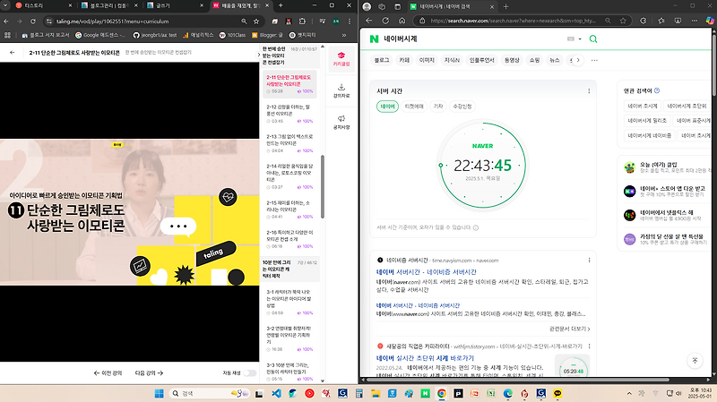Open lesson 3-1 in the curriculum list
Viewport: 717px width, 402px height.
289,302
